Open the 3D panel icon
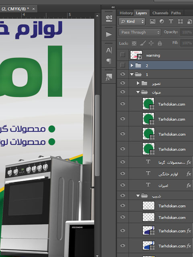Screen dimensions: 193x257 point(109,18)
